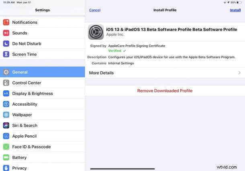Cancel the profile installation

coord(95,10)
